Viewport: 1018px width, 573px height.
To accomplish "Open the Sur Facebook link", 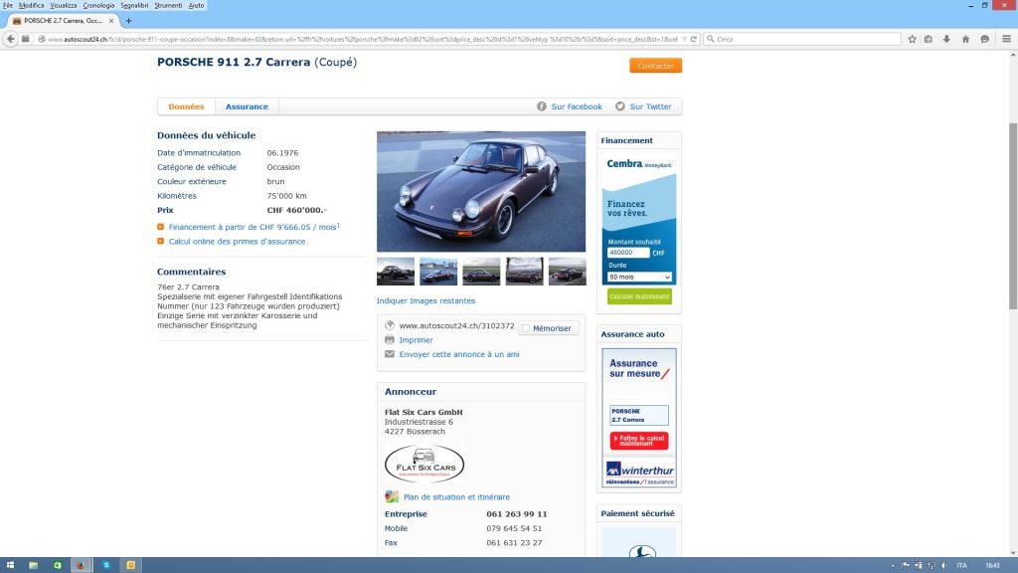I will [577, 106].
